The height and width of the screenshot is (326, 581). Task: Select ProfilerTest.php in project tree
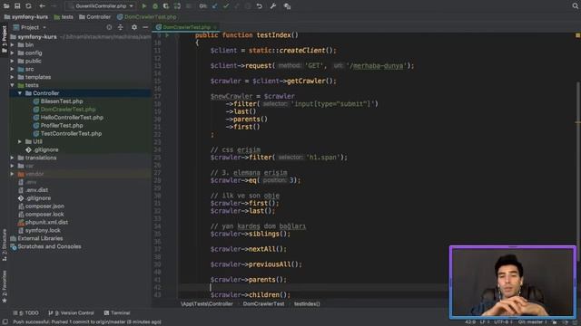pos(58,126)
